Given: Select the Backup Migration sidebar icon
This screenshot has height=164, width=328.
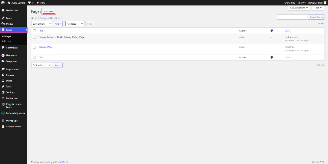Looking at the screenshot, I should click(x=3, y=113).
